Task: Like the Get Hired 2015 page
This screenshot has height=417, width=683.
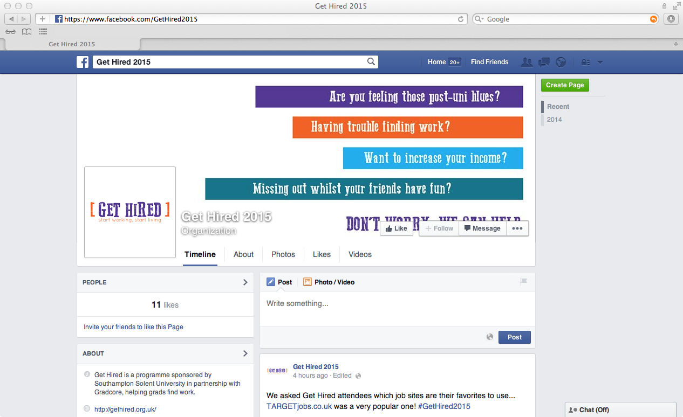Action: tap(397, 228)
